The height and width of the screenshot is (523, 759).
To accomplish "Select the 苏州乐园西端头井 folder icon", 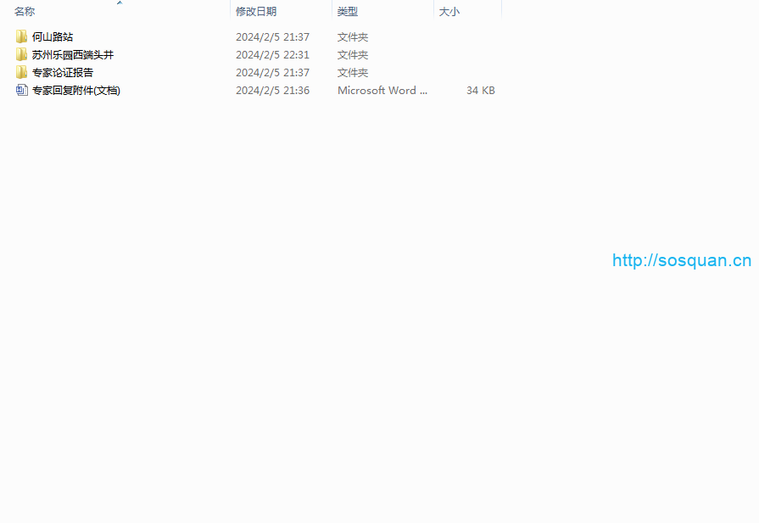I will point(21,54).
